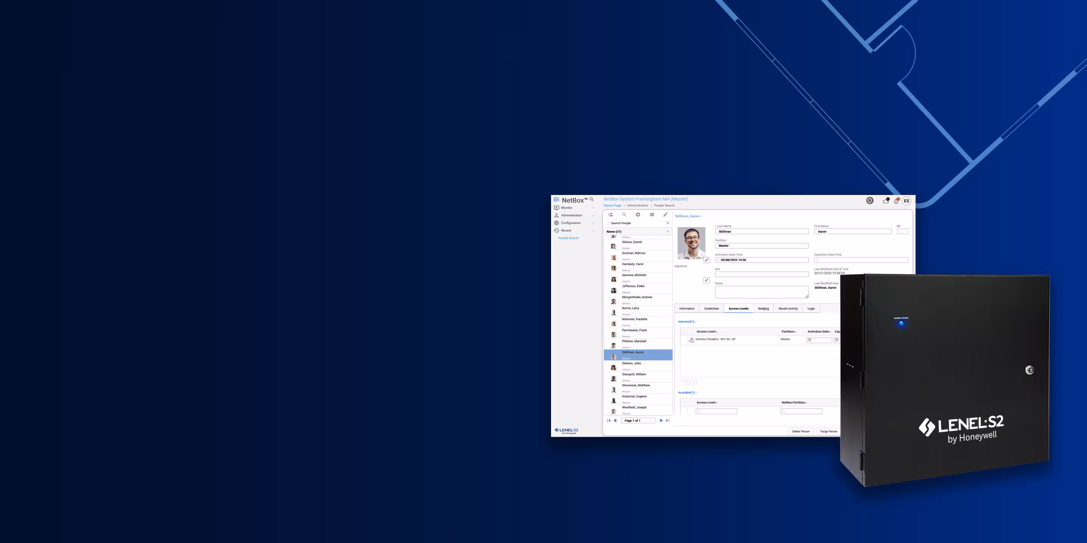Screen dimensions: 1087x543
Task: Select Stetson, Julia in people list
Action: coord(638,366)
